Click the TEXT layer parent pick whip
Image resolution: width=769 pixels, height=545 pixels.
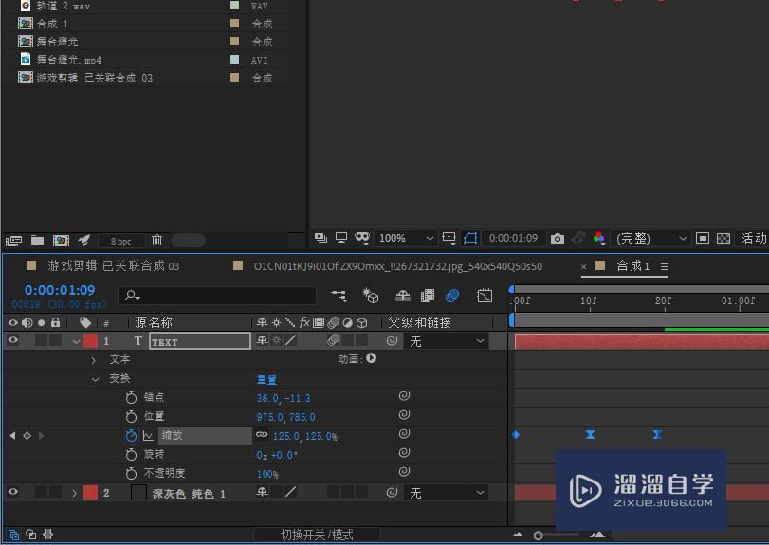(x=392, y=340)
